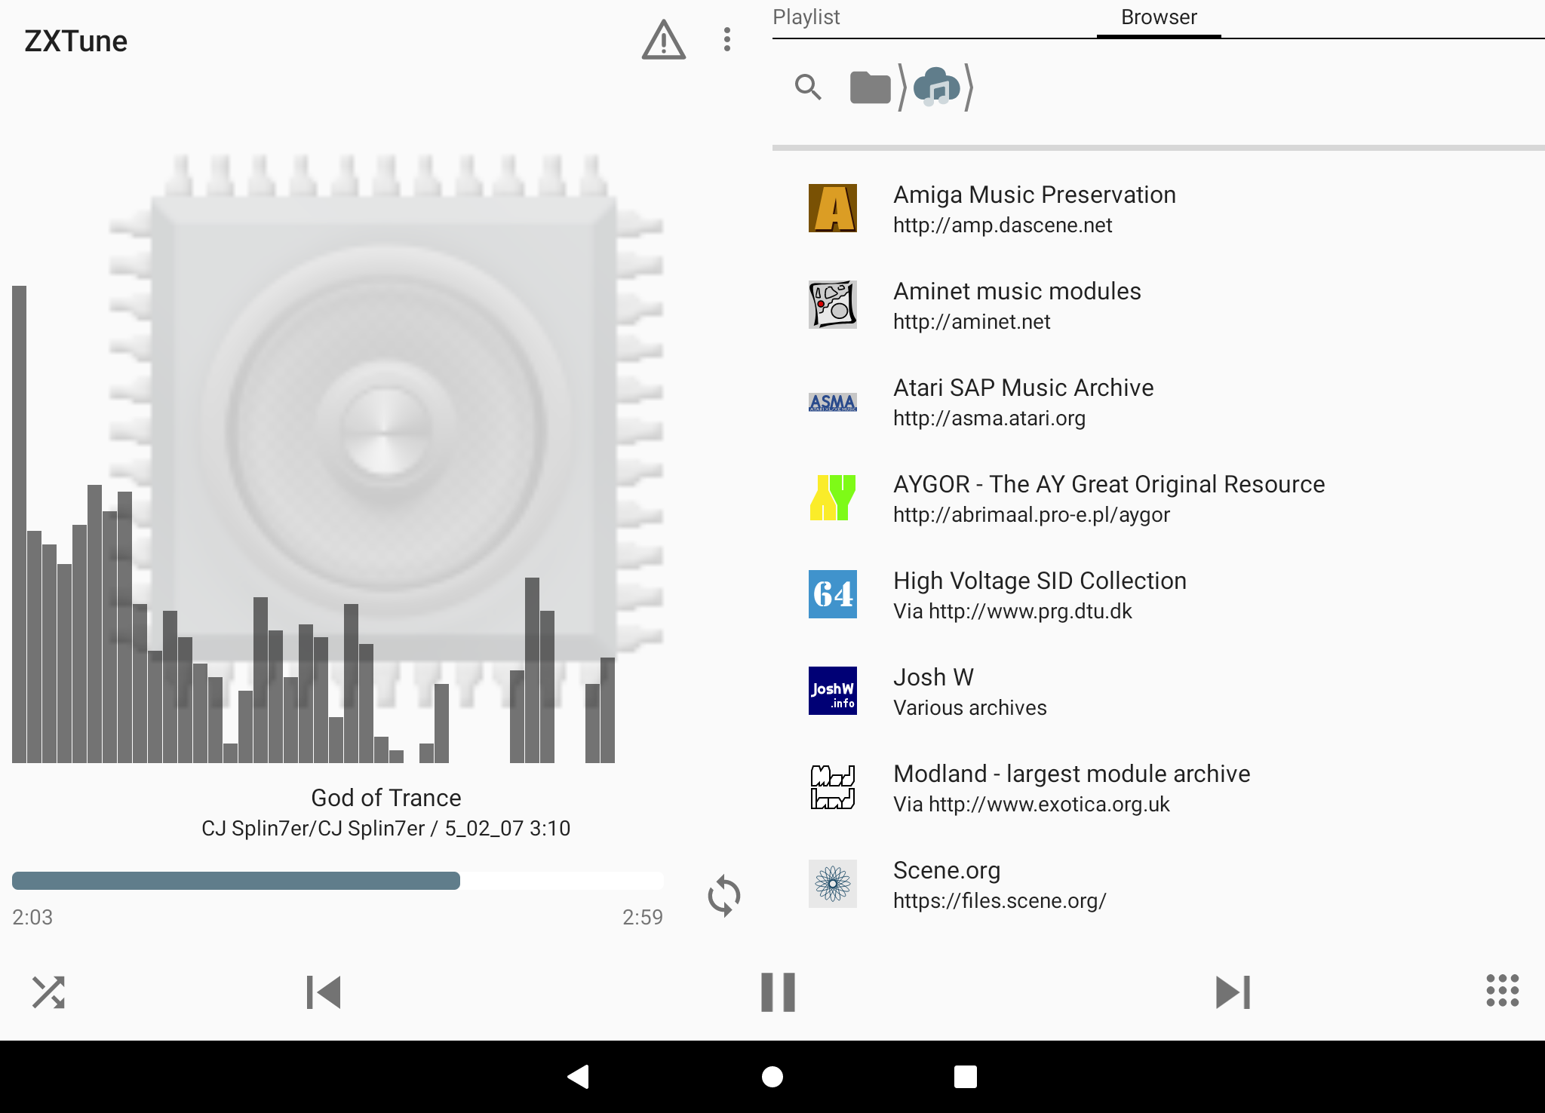
Task: Open the Josh W archives entry
Action: pos(1159,691)
